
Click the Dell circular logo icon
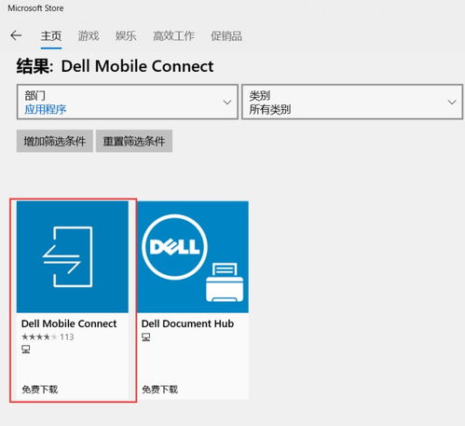point(174,247)
